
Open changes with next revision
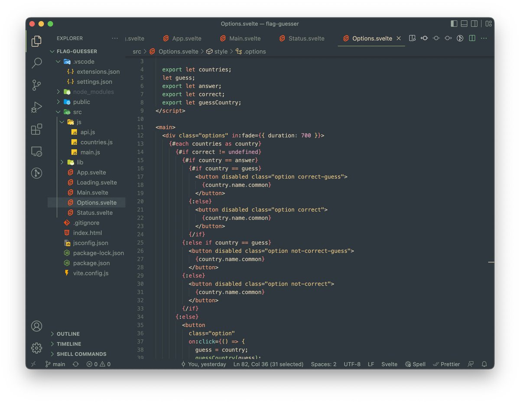coord(448,38)
